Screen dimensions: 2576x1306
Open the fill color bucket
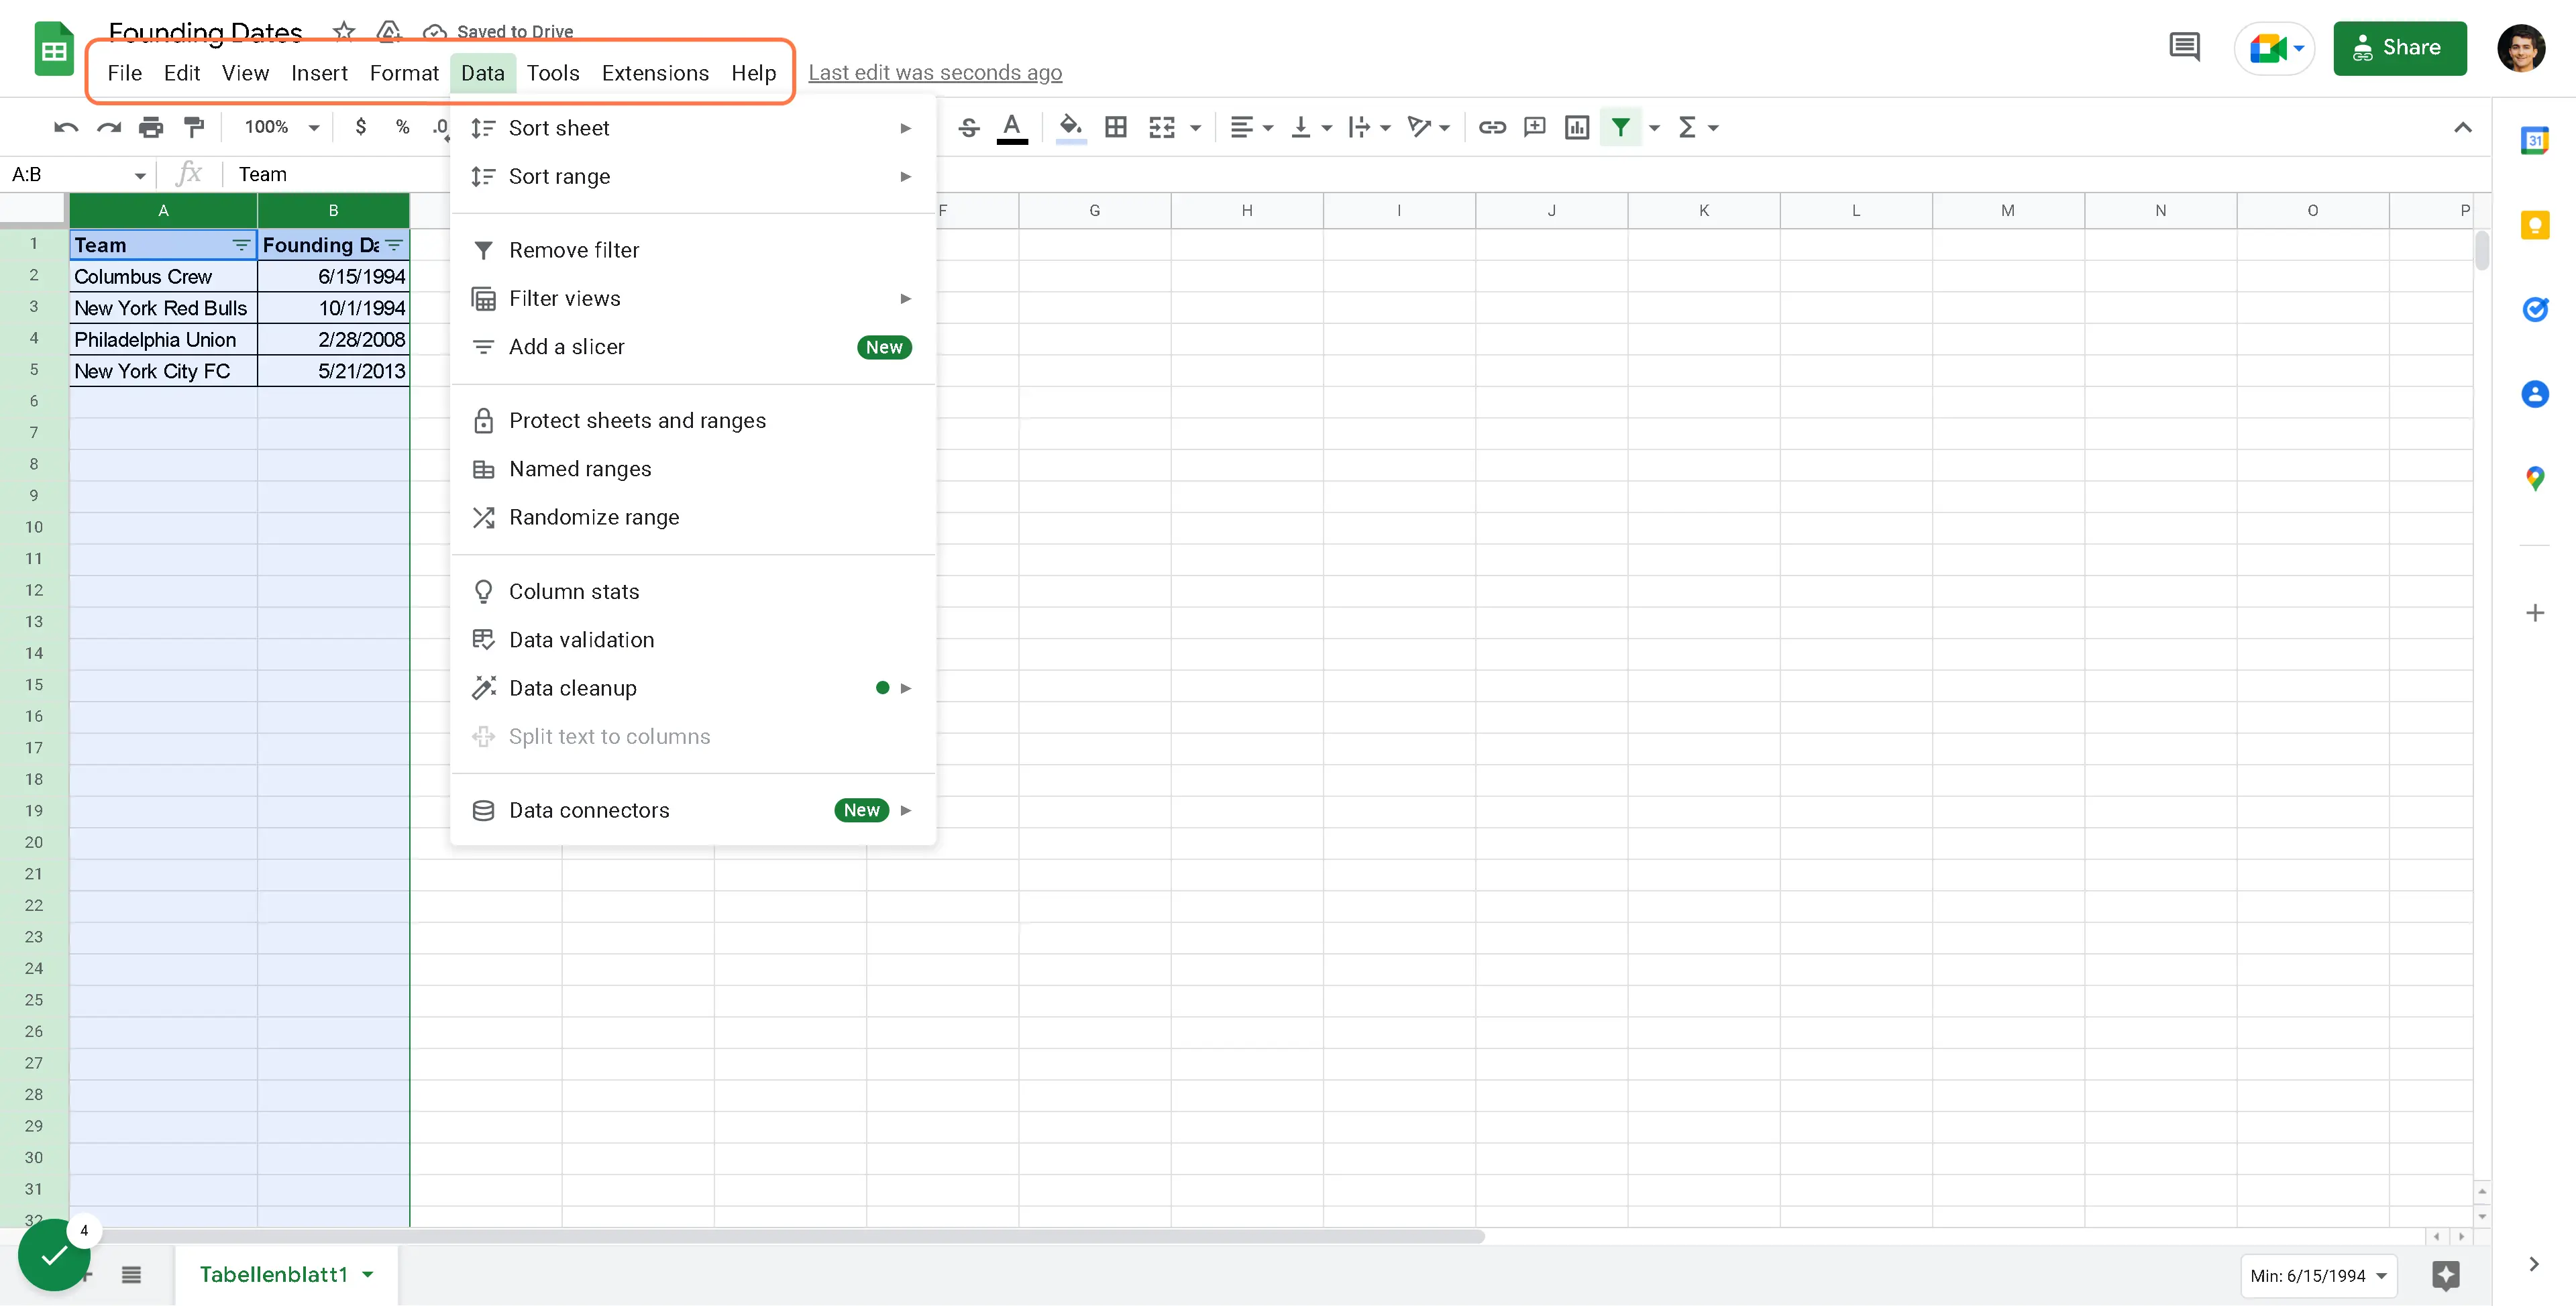click(x=1071, y=127)
